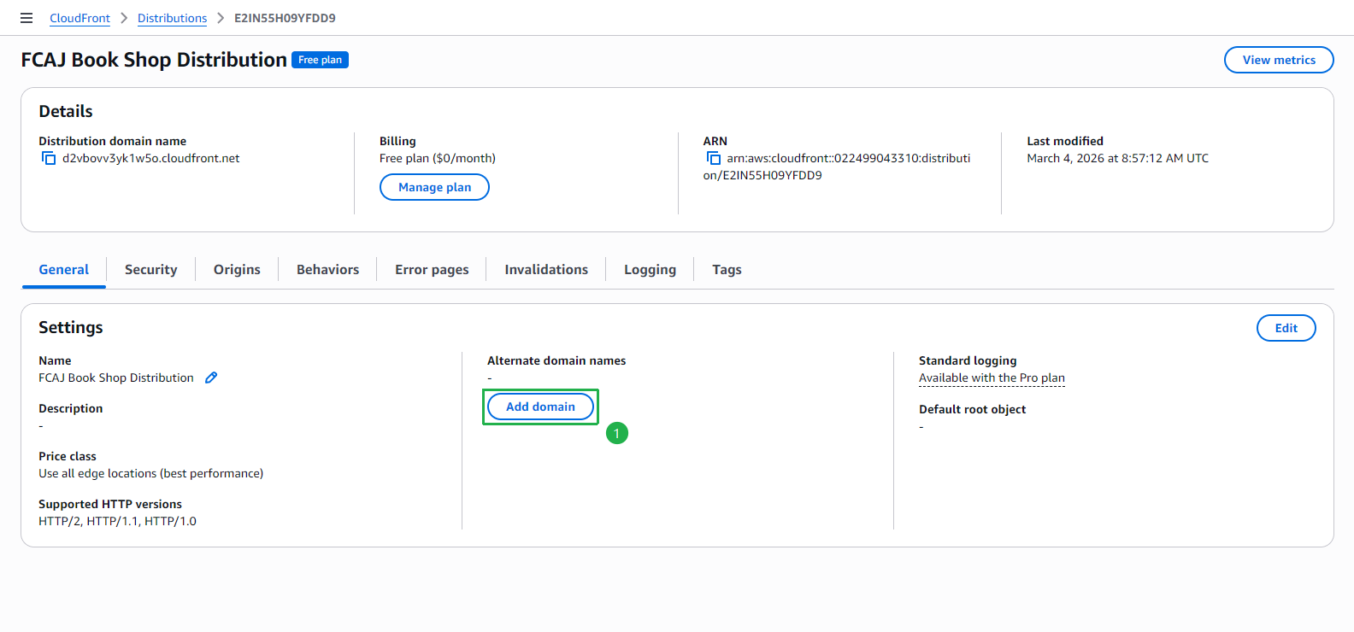Click the Name value under Settings
Screen dimensions: 1354x632
[116, 377]
